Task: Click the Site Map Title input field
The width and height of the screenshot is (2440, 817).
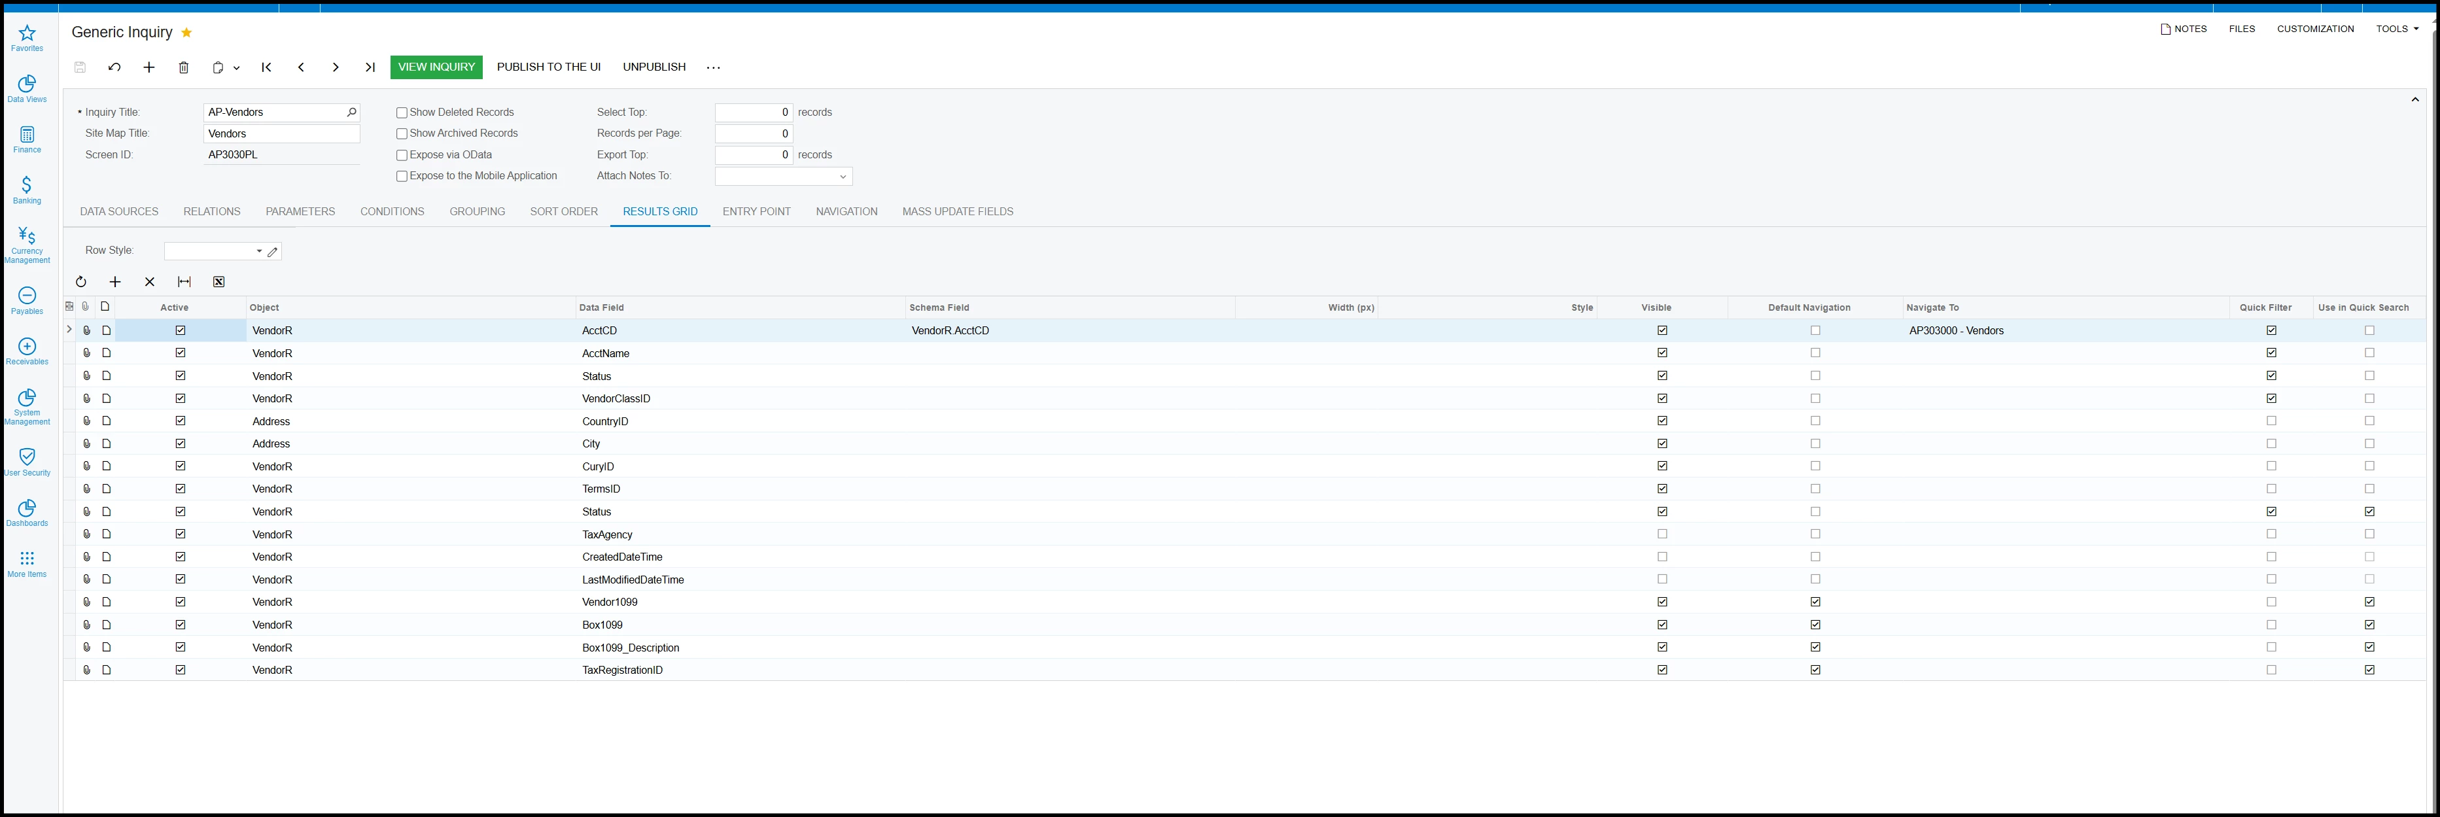Action: coord(281,135)
